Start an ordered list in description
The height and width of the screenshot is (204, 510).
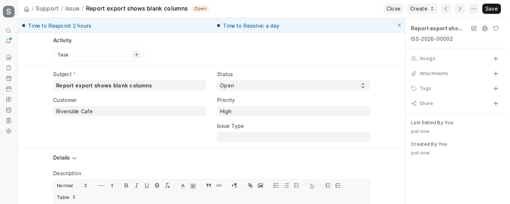276,185
